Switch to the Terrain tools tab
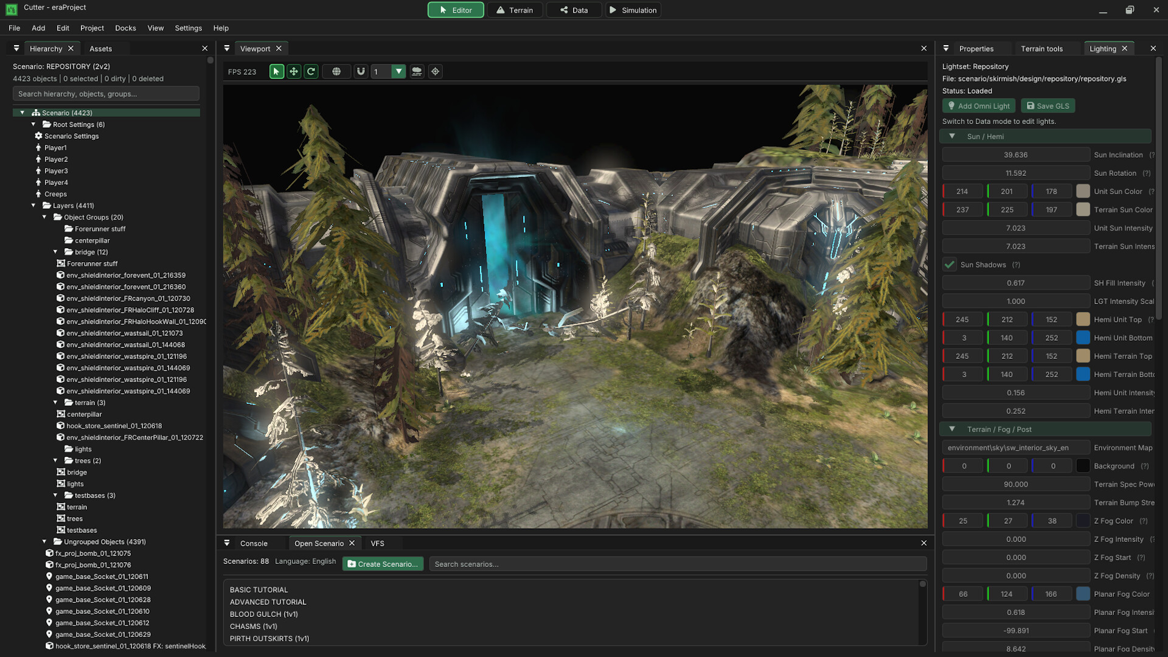This screenshot has width=1168, height=657. (x=1041, y=49)
